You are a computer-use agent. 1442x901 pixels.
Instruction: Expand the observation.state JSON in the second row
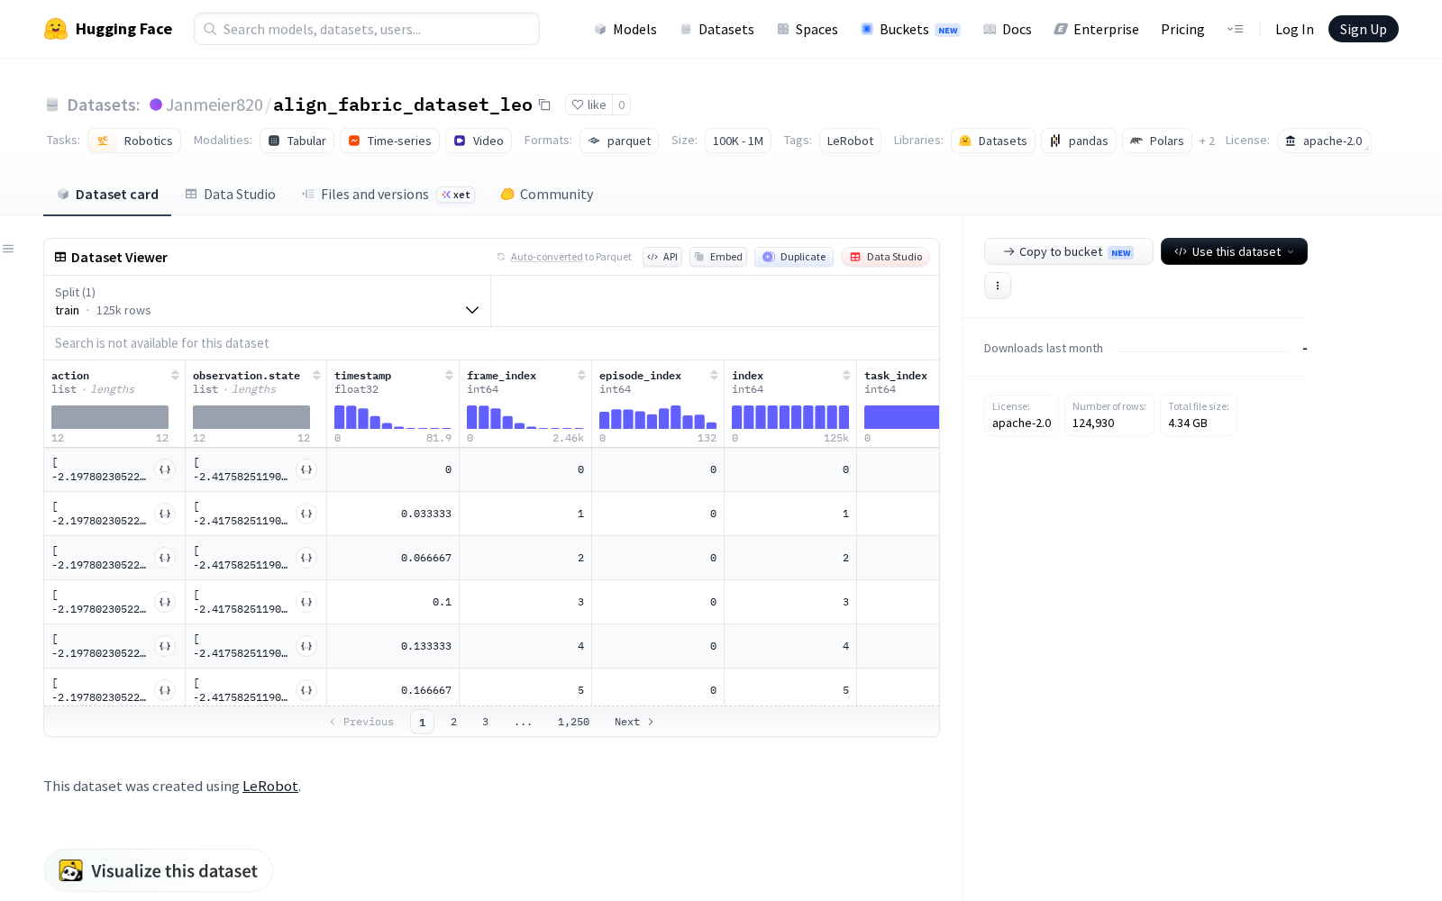(306, 514)
